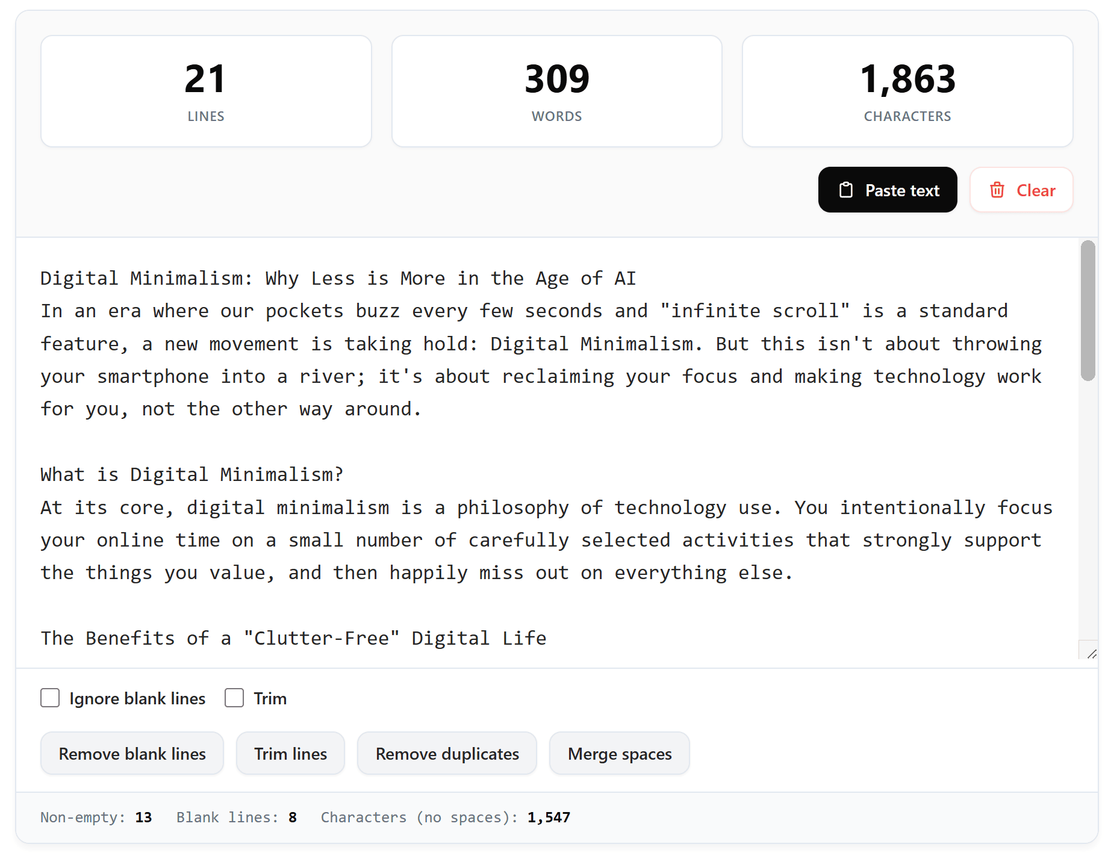Click the Trim lines button
This screenshot has height=853, width=1111.
click(290, 754)
